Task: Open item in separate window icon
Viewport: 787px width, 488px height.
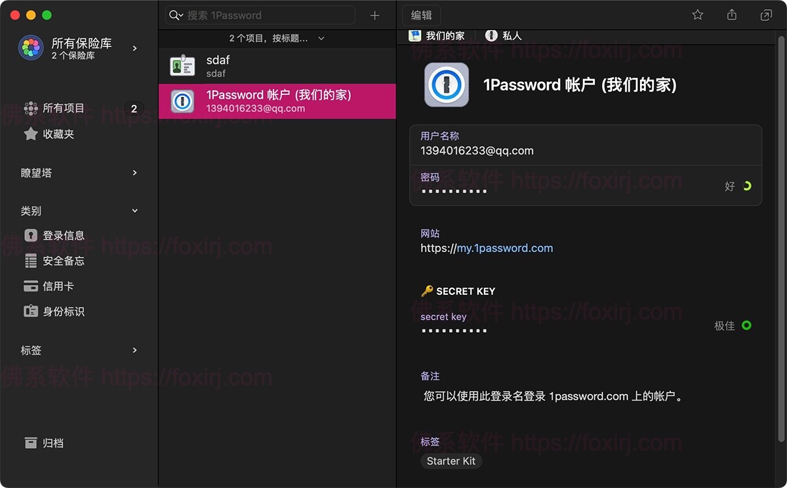Action: (765, 15)
